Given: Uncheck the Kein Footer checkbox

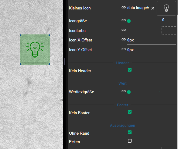Looking at the screenshot, I should coord(130,112).
